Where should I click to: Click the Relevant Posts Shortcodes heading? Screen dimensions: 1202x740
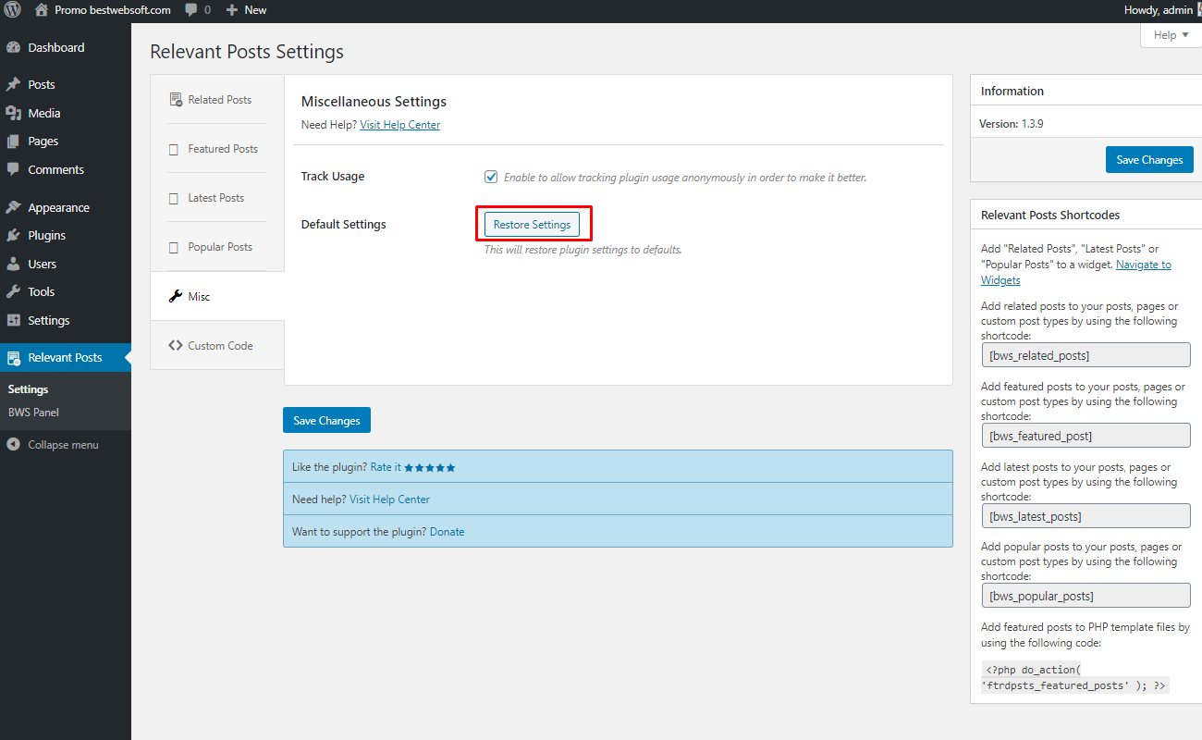(x=1050, y=215)
